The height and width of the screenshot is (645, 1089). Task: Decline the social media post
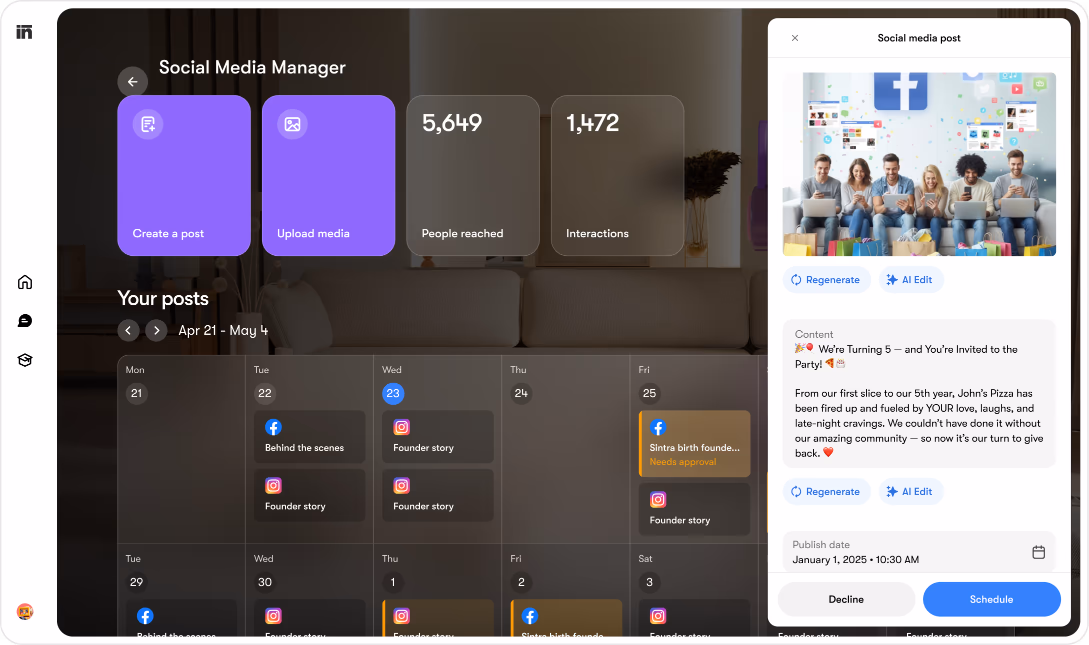pyautogui.click(x=846, y=599)
